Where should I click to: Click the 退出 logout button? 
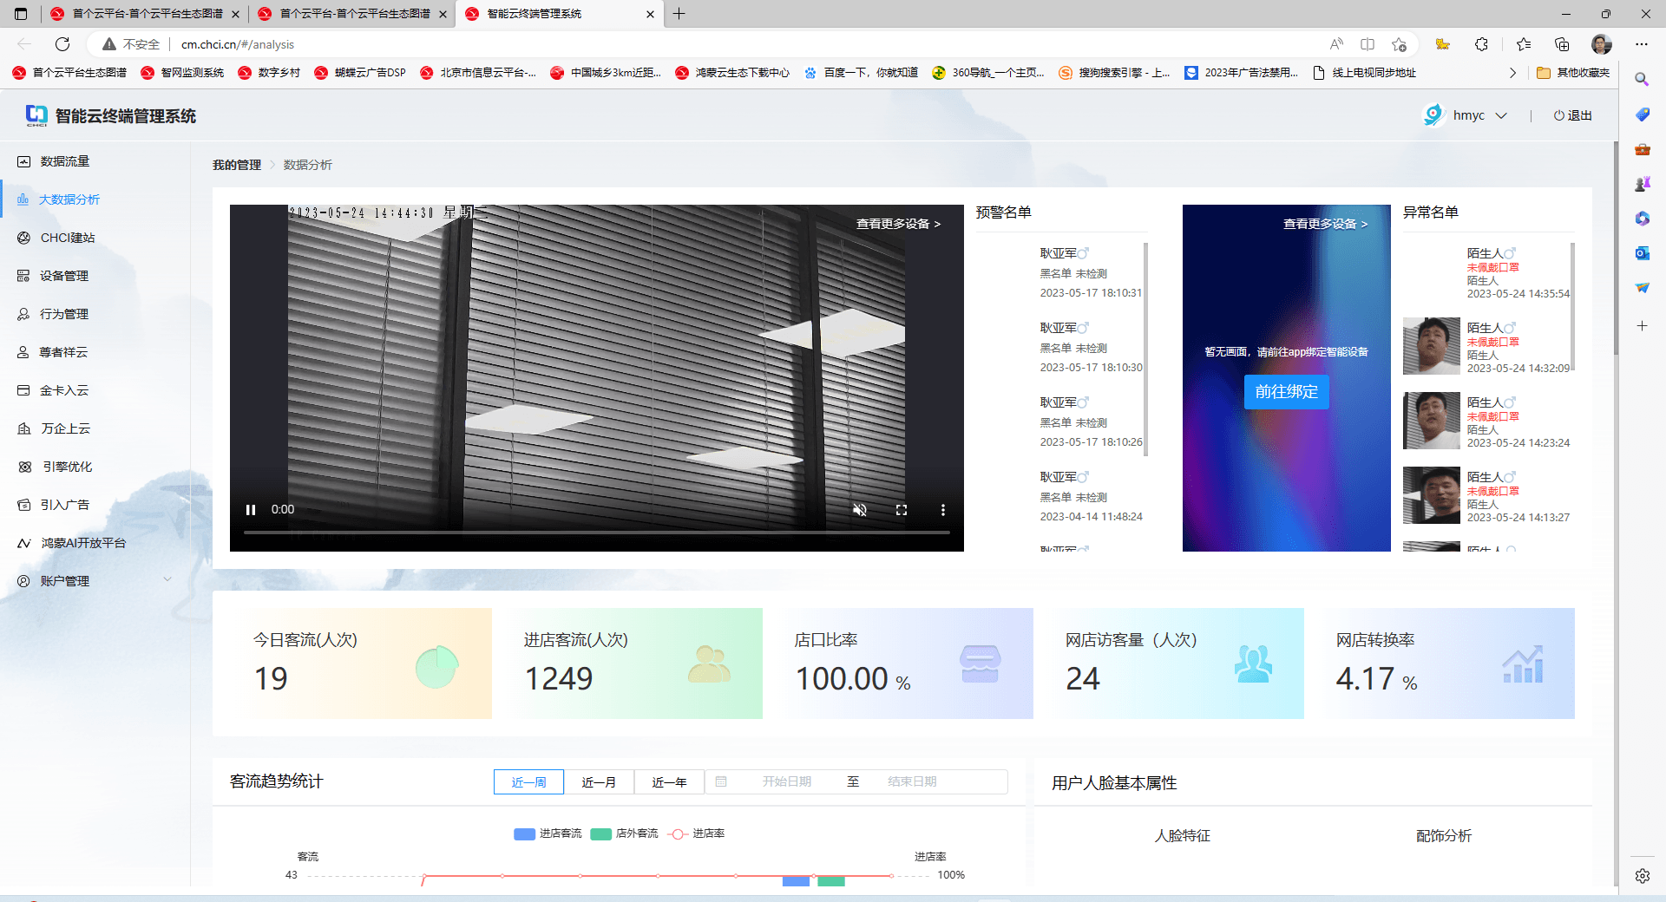click(x=1572, y=115)
